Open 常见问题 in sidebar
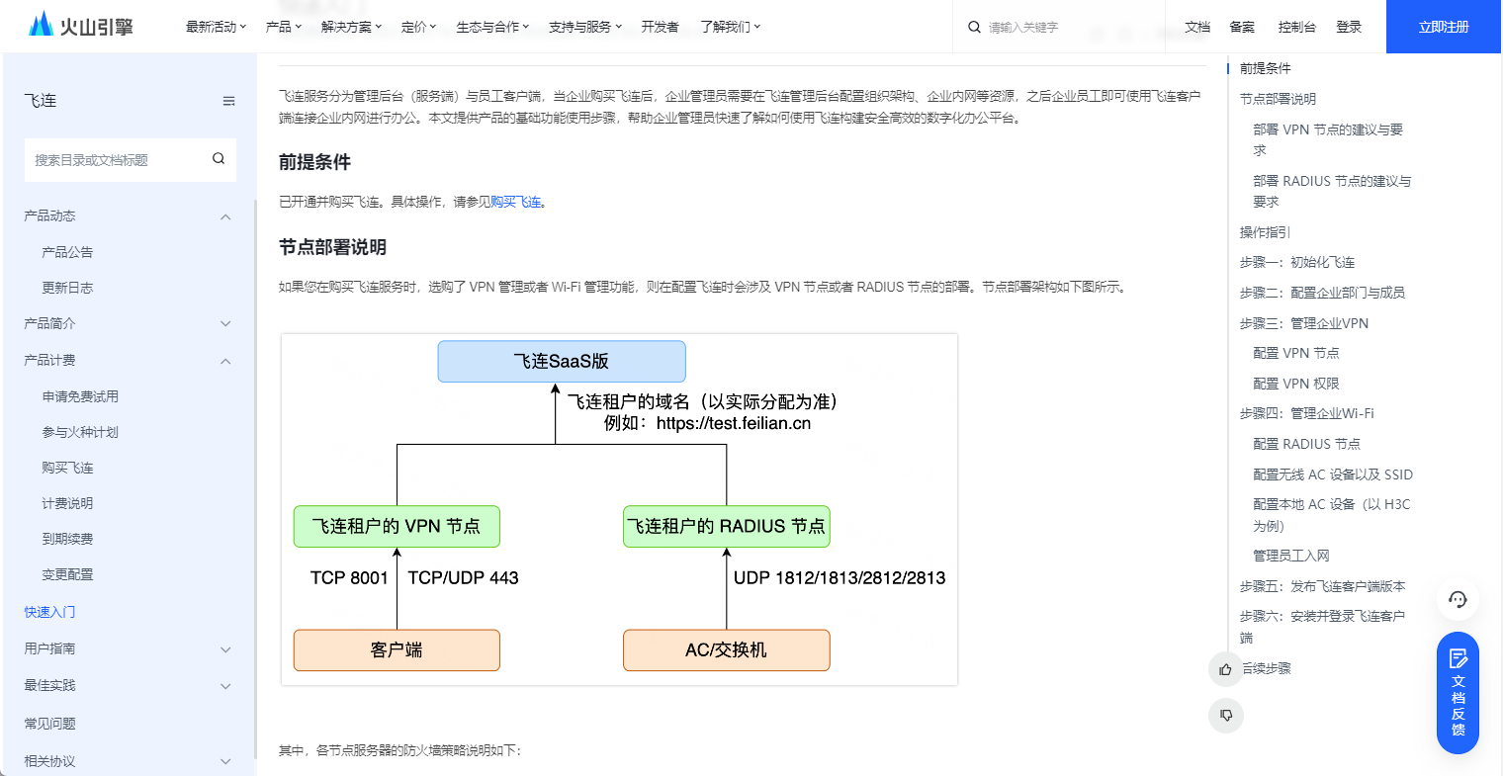The height and width of the screenshot is (776, 1503). [49, 724]
